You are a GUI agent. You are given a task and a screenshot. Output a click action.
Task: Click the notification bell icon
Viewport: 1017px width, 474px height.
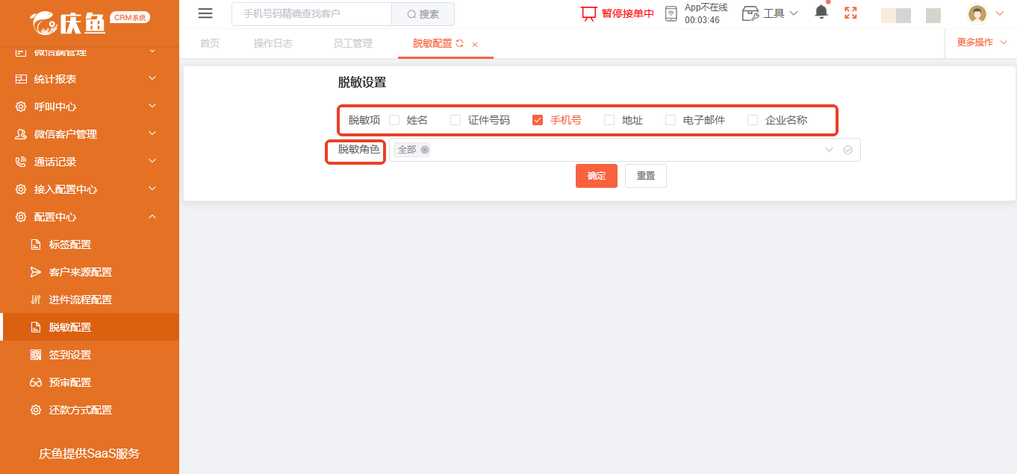[x=821, y=12]
